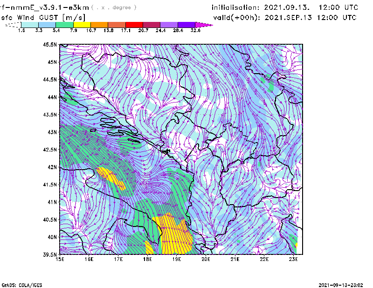
Task: Click the 17.1 legend value label
Action: 126,30
